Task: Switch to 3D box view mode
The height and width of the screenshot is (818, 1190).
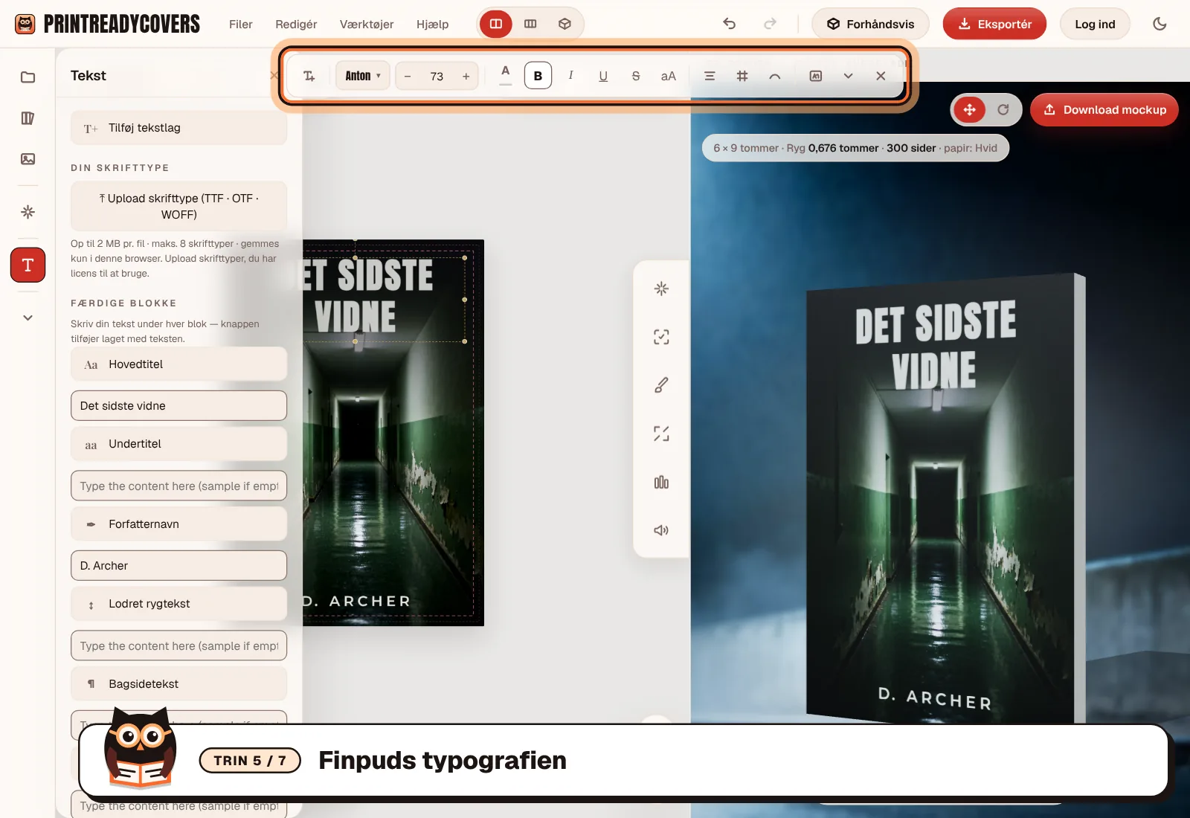Action: coord(565,24)
